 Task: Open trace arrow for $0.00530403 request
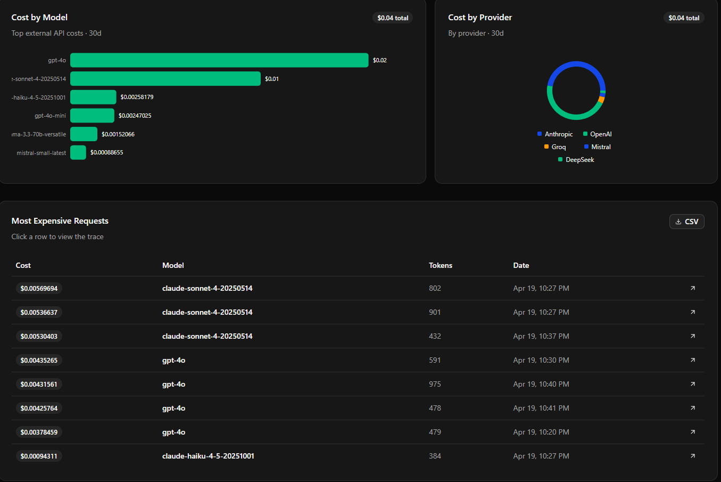pyautogui.click(x=692, y=336)
